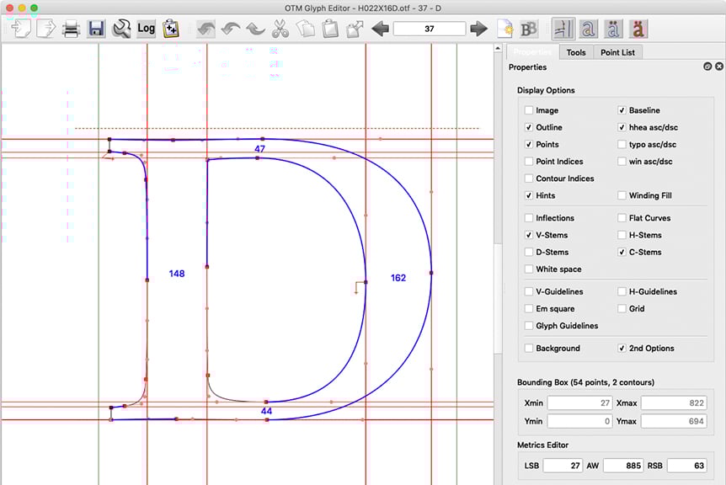
Task: Enable H-Guidelines checkbox
Action: 622,291
